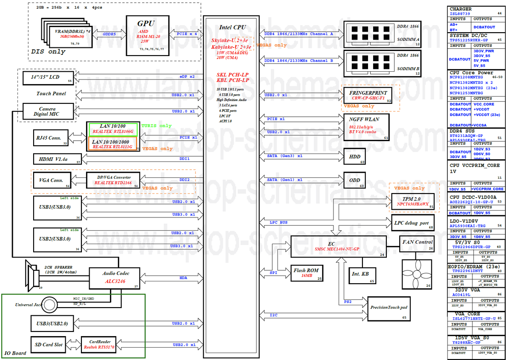506x360 pixels.
Task: Select the GPU AMD R16M-M1-20 block
Action: pyautogui.click(x=148, y=35)
